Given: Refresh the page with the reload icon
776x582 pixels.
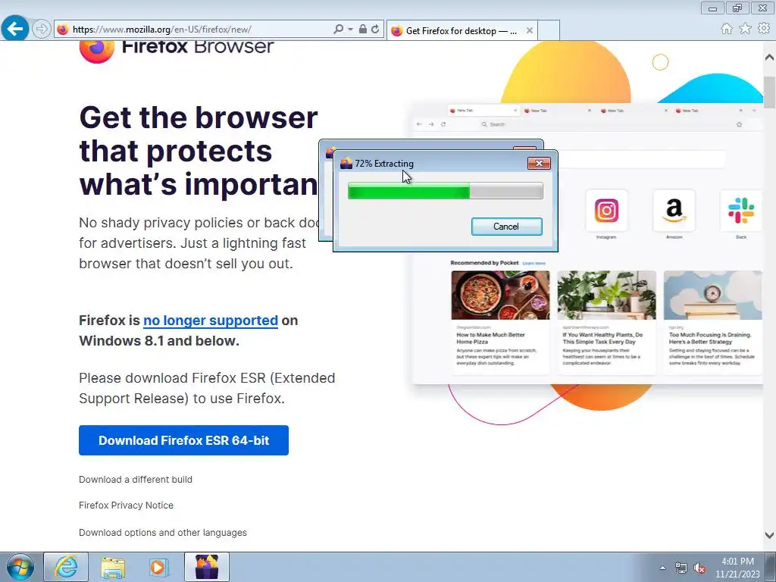Looking at the screenshot, I should (x=375, y=30).
